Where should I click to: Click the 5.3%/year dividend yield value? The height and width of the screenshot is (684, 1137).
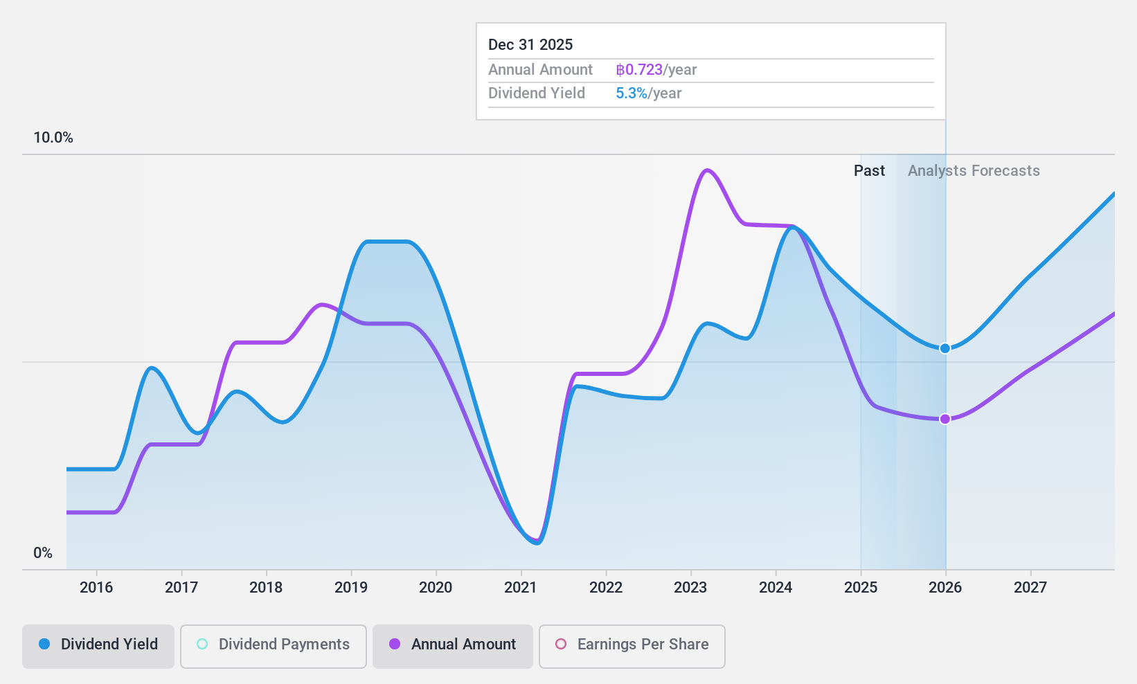649,93
